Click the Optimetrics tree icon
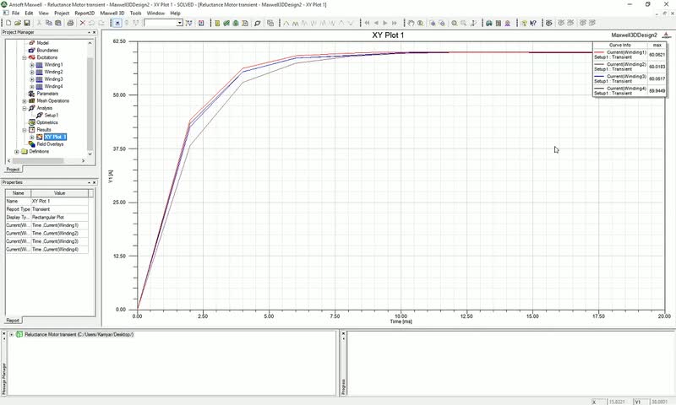The image size is (676, 405). pyautogui.click(x=32, y=122)
